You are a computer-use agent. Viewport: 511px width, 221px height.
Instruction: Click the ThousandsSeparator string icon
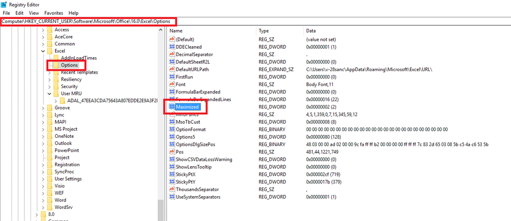(x=172, y=189)
